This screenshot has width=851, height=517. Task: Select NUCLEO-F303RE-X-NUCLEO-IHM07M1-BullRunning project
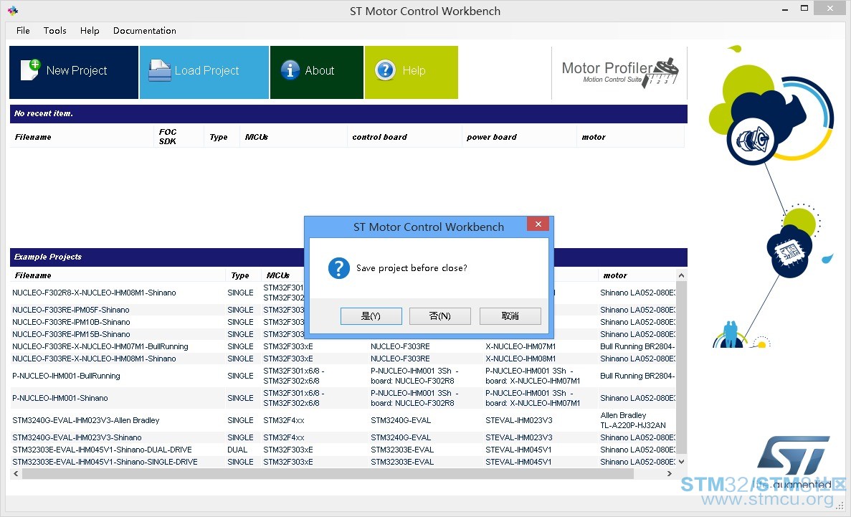[100, 346]
